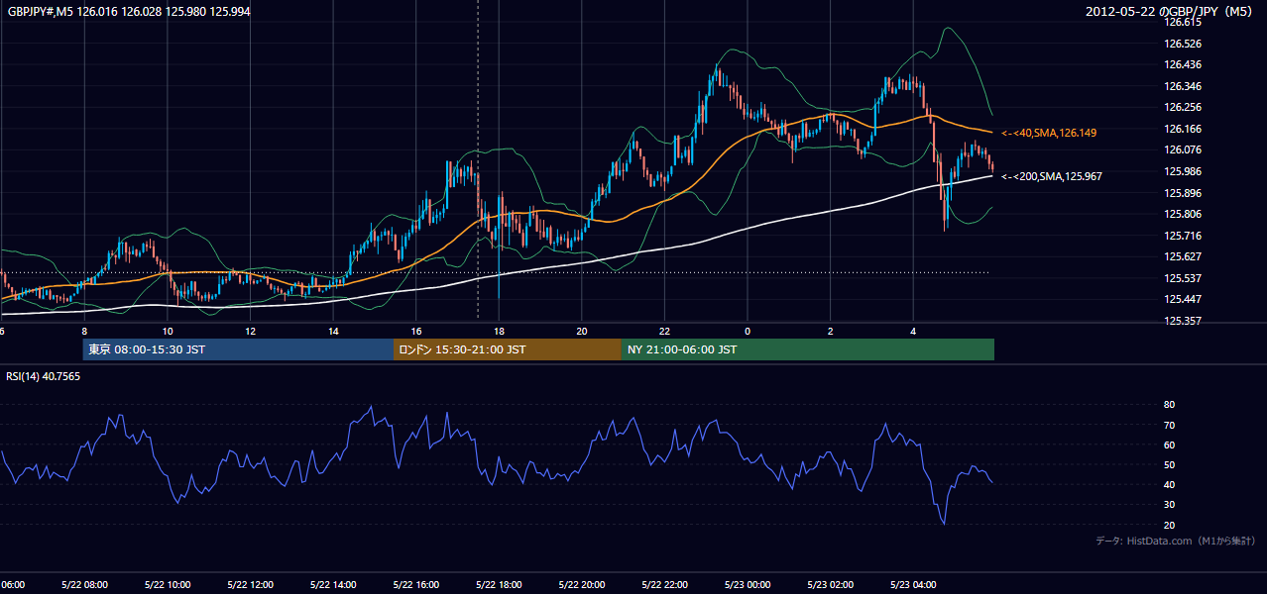Click the 5/23 04:00 time axis label
Image resolution: width=1267 pixels, height=594 pixels.
(913, 584)
